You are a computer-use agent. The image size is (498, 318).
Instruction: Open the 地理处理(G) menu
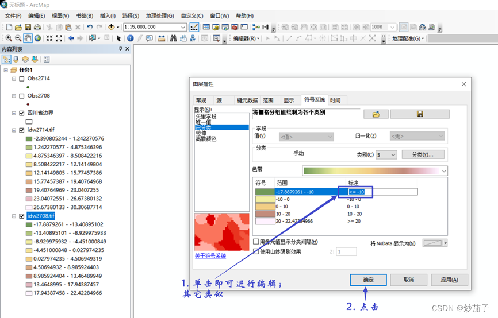[160, 16]
